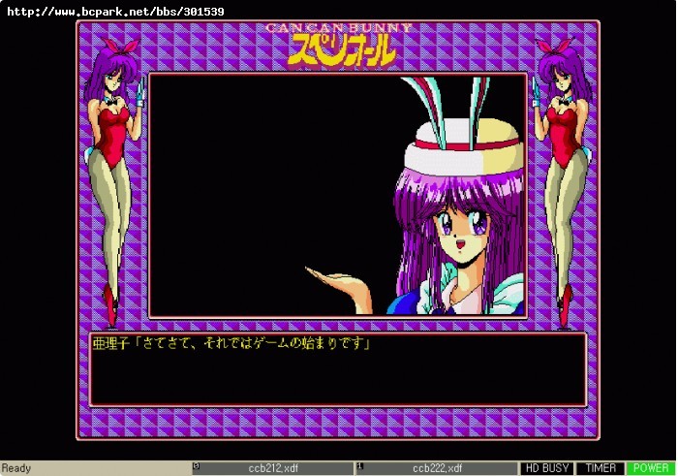Click the CAN CAN BUNNY title logo

[339, 28]
